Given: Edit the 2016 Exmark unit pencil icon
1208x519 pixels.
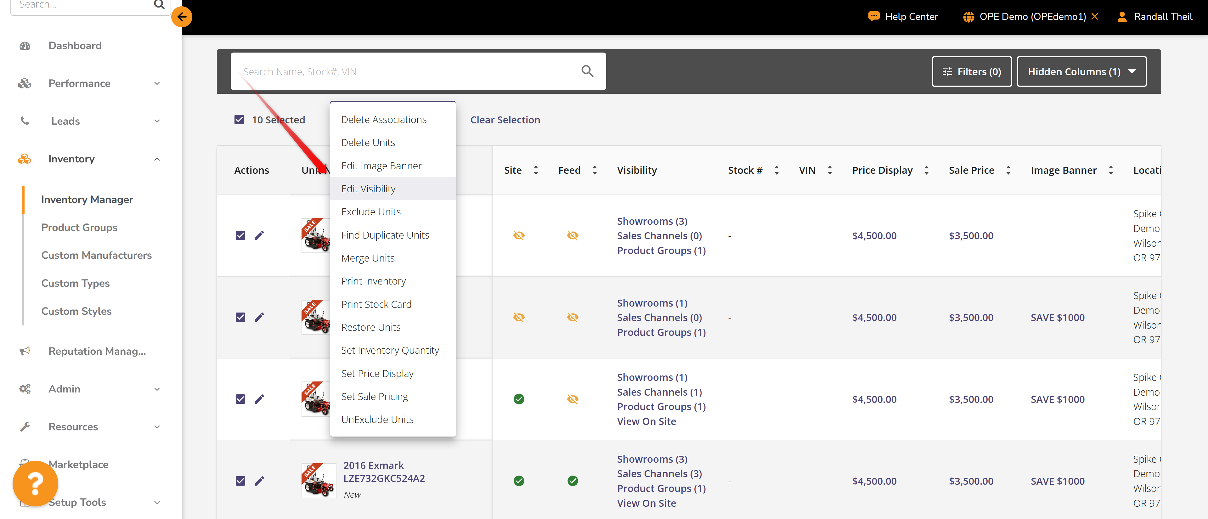Looking at the screenshot, I should click(x=259, y=481).
